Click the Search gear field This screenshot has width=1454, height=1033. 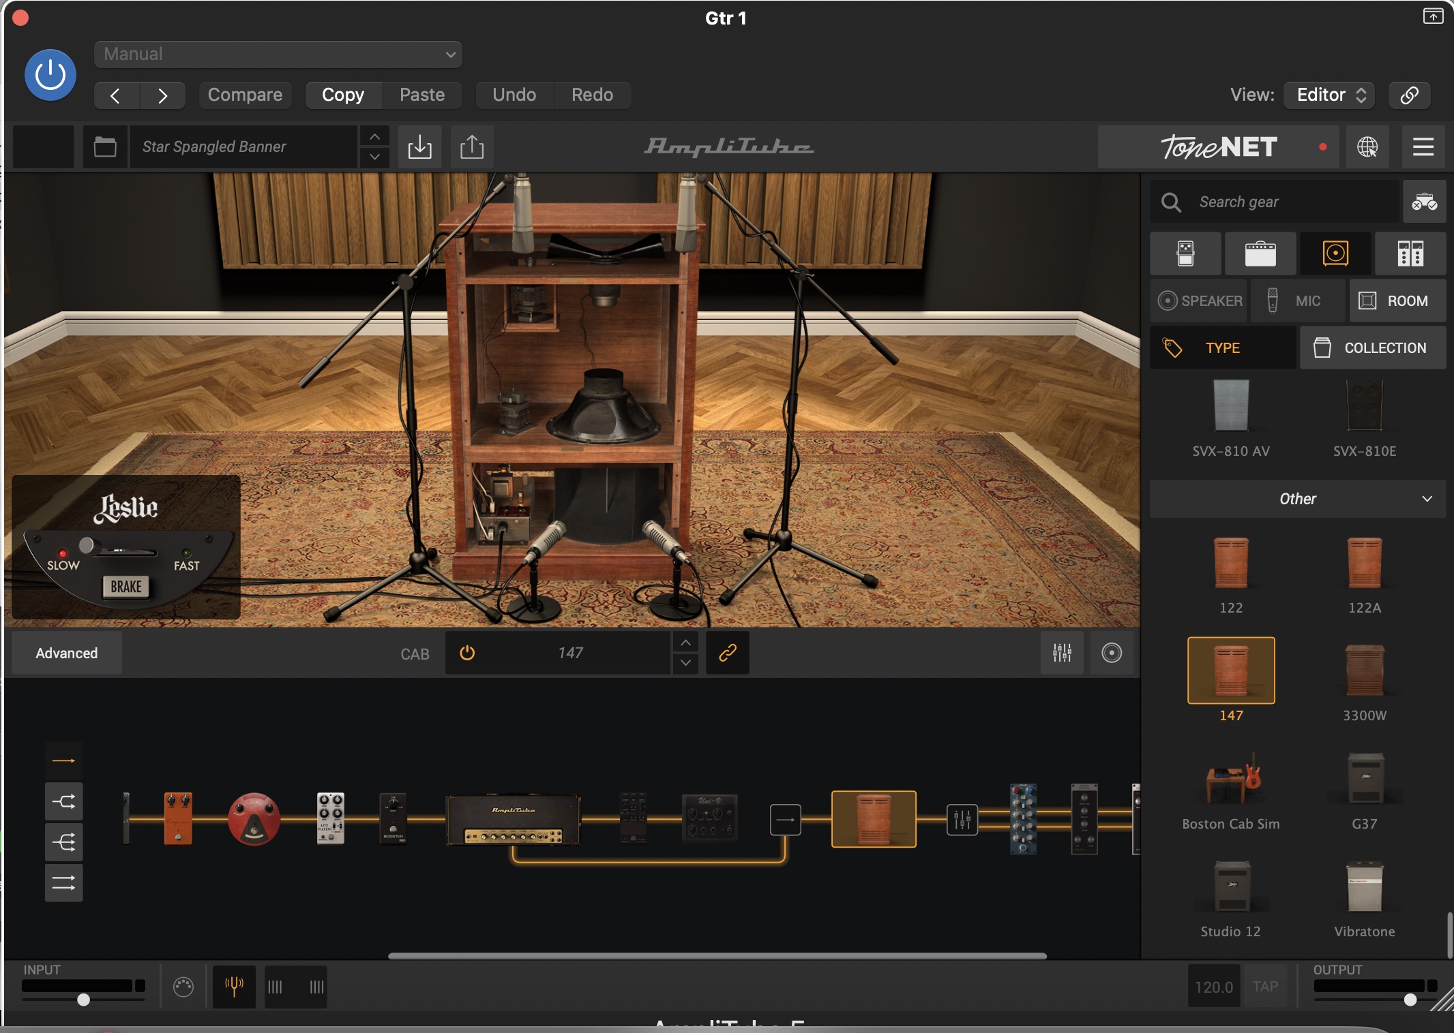pos(1274,202)
